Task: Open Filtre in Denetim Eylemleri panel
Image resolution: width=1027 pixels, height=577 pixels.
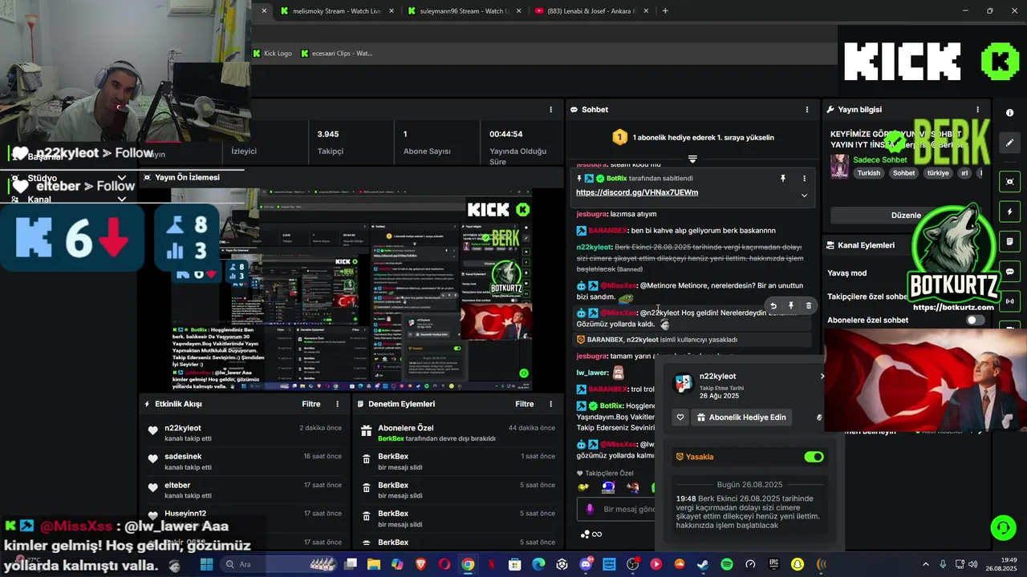Action: (x=525, y=404)
